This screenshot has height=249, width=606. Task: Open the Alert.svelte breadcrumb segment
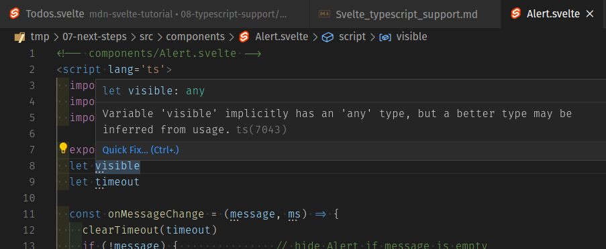282,37
